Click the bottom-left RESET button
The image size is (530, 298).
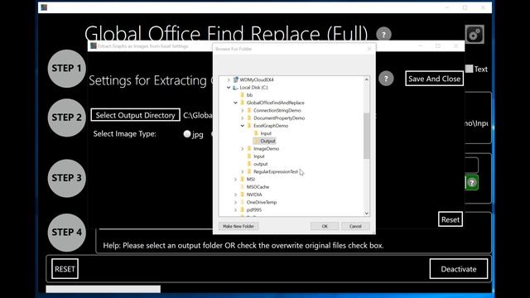[x=65, y=269]
